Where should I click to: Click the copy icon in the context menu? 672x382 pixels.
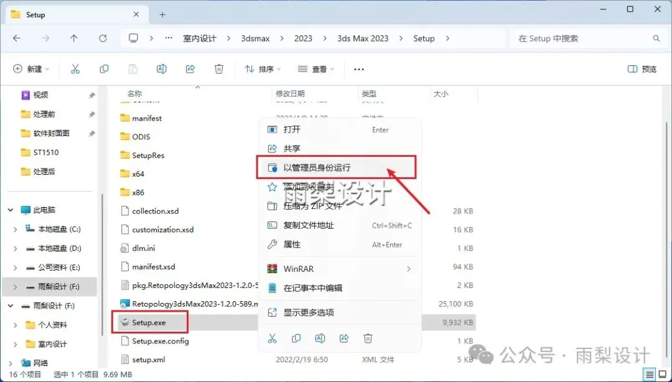click(x=296, y=338)
